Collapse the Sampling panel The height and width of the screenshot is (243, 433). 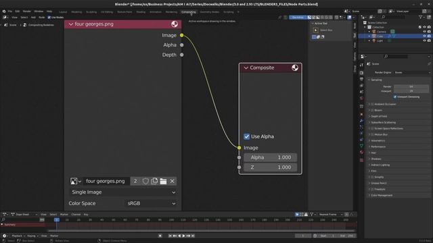click(x=369, y=80)
